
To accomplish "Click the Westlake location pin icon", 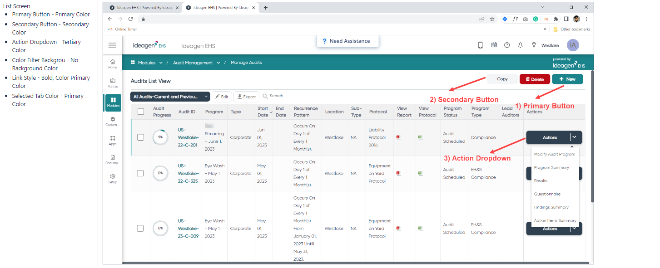I will tap(534, 45).
